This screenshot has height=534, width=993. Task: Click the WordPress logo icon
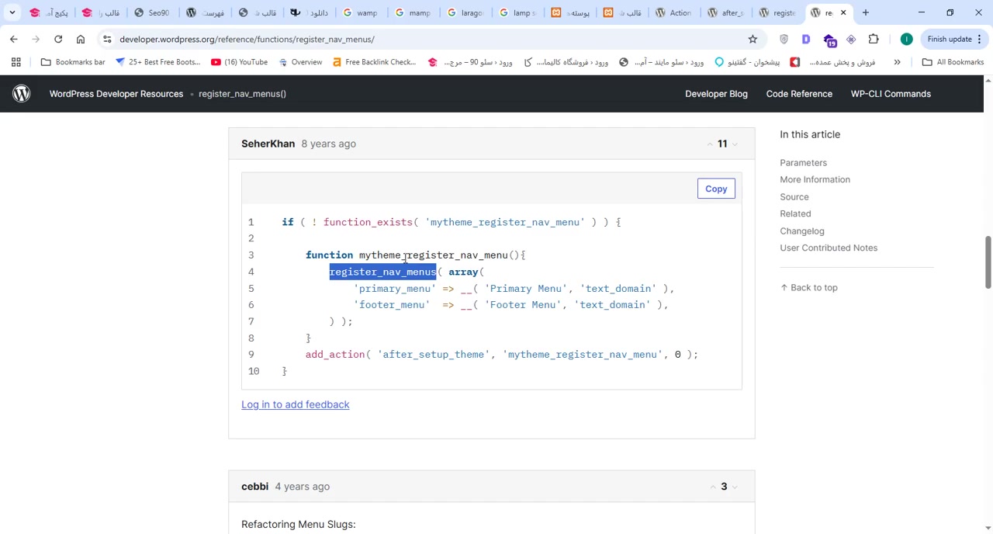tap(21, 94)
